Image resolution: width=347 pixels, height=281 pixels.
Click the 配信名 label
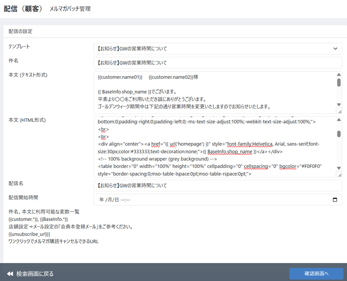[16, 184]
